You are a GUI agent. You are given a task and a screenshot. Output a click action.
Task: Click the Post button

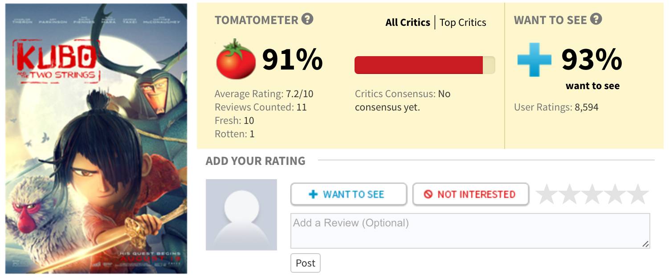(306, 263)
